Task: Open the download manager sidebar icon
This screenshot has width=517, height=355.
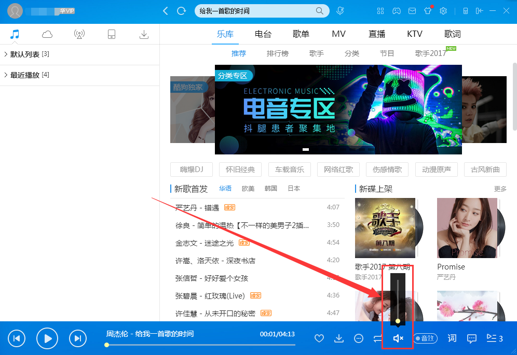Action: click(x=144, y=34)
